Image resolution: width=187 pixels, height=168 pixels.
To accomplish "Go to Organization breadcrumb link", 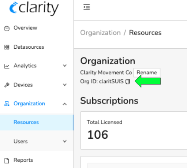I will click(100, 33).
